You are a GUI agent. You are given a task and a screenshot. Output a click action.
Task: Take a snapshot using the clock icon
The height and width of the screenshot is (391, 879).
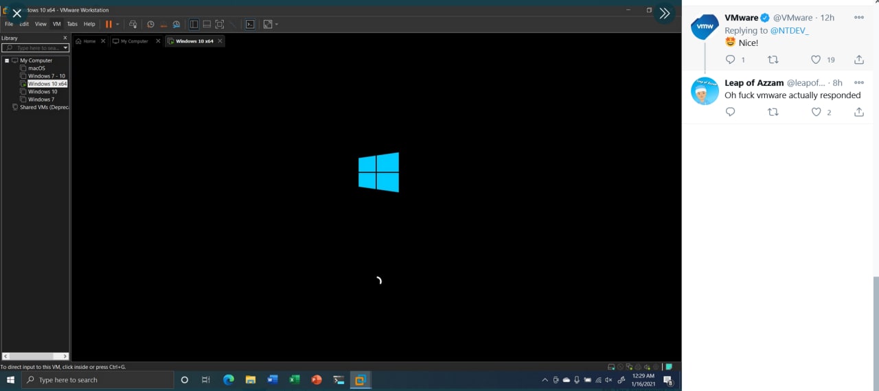(x=151, y=24)
